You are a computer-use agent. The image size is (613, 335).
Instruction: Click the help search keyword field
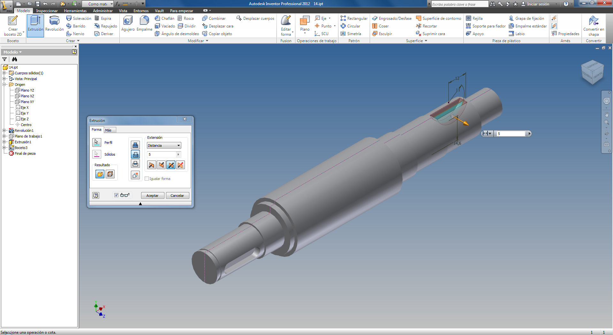(x=460, y=4)
